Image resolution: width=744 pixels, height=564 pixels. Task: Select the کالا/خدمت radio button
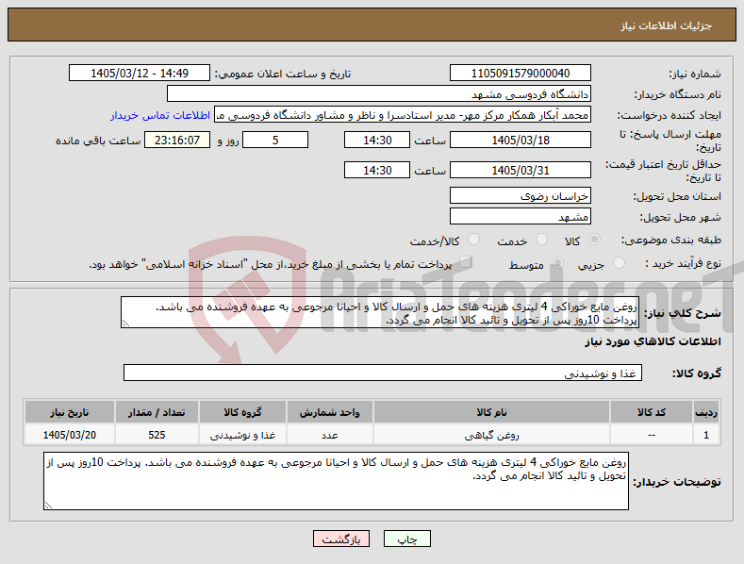(473, 240)
